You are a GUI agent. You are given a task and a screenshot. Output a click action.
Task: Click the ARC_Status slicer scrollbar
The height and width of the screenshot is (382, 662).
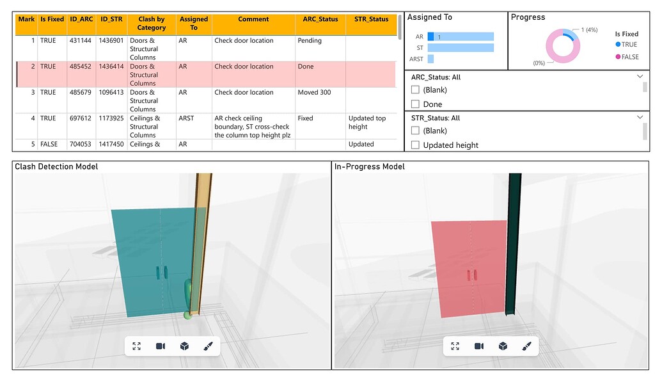click(645, 87)
